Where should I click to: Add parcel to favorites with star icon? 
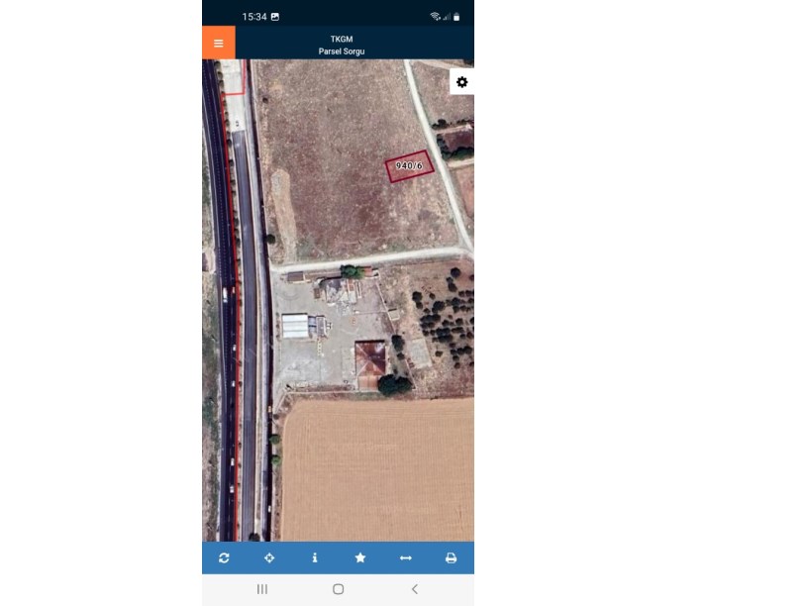360,557
